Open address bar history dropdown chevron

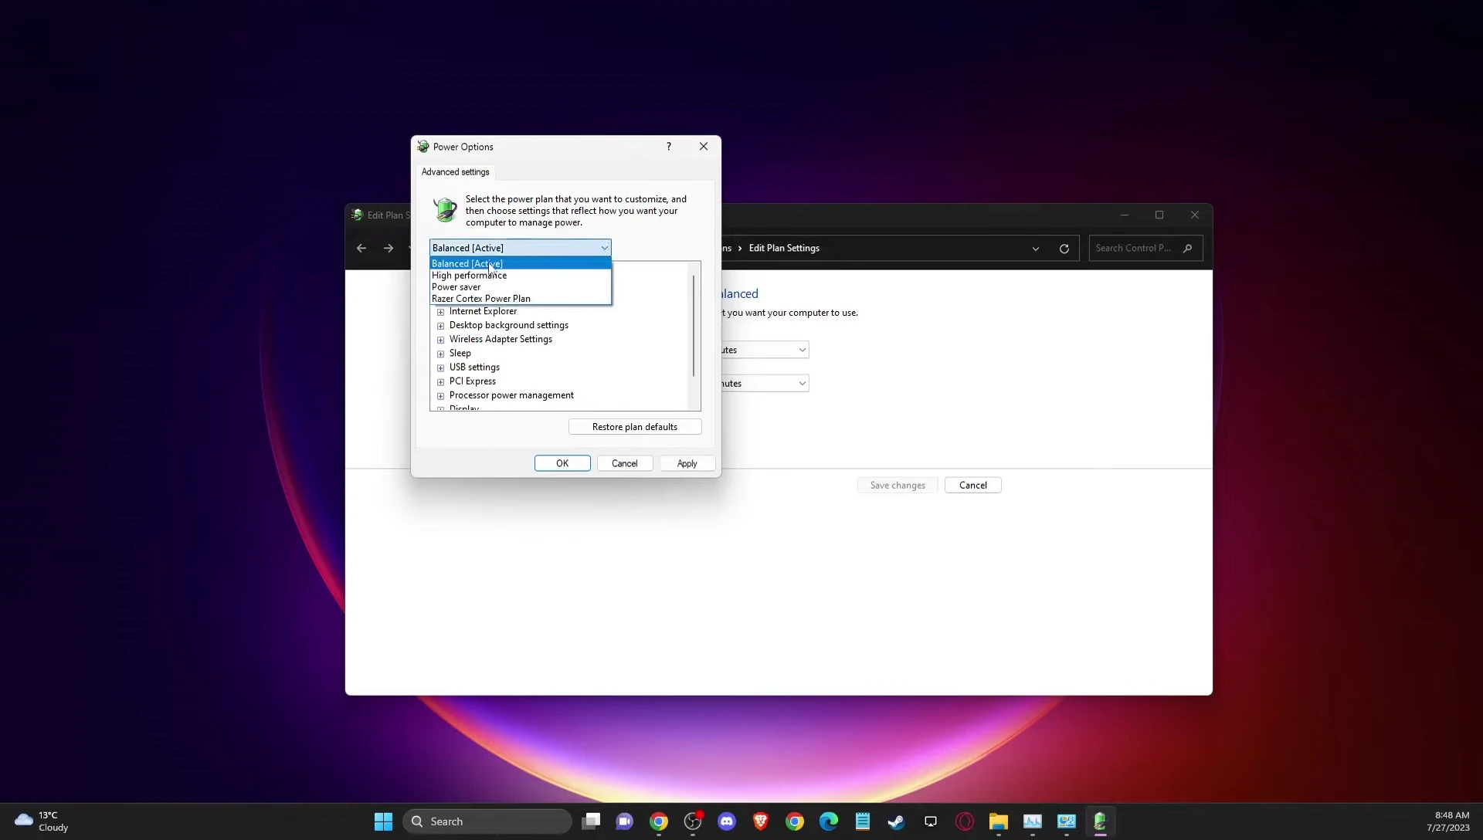(x=1036, y=249)
